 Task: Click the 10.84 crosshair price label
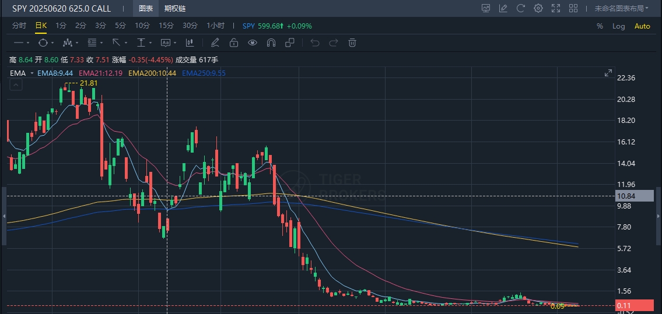click(x=635, y=196)
